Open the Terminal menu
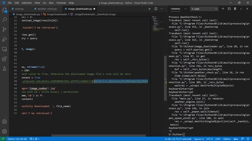 [x=61, y=3]
